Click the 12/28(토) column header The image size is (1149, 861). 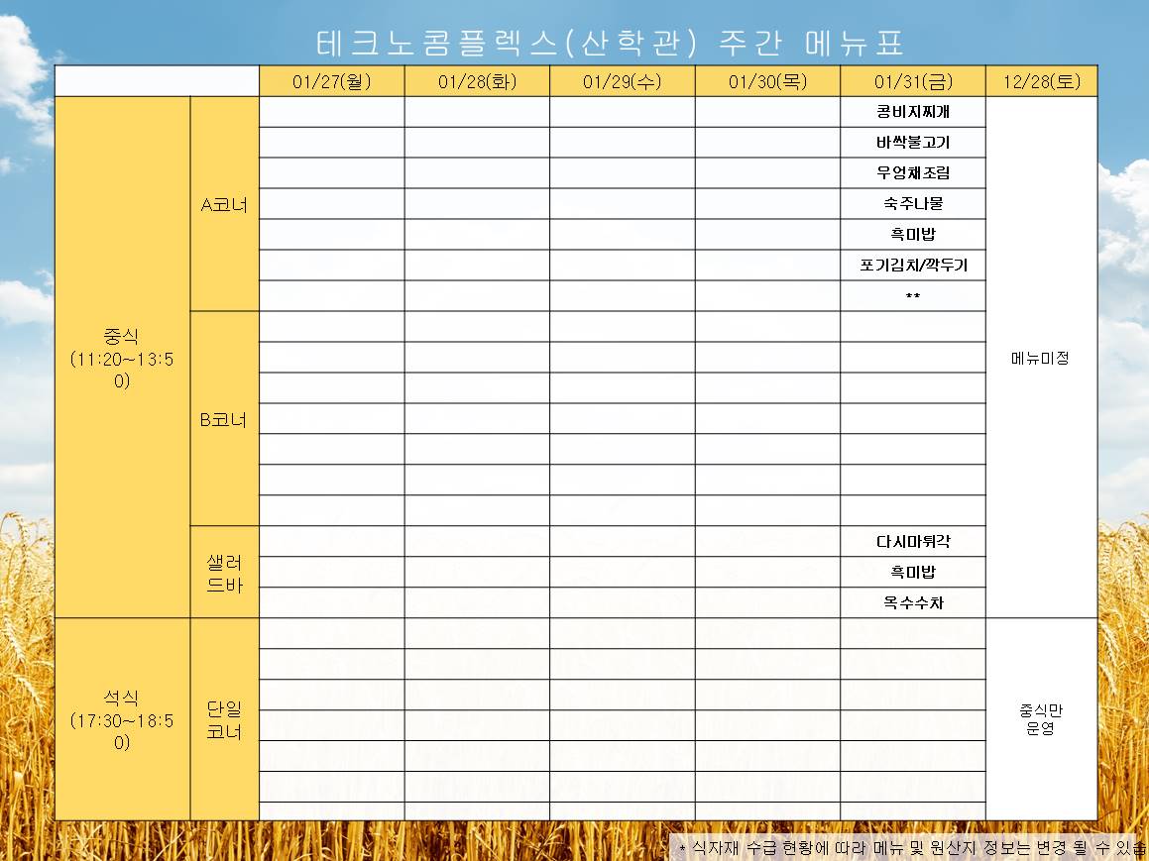pos(1041,81)
